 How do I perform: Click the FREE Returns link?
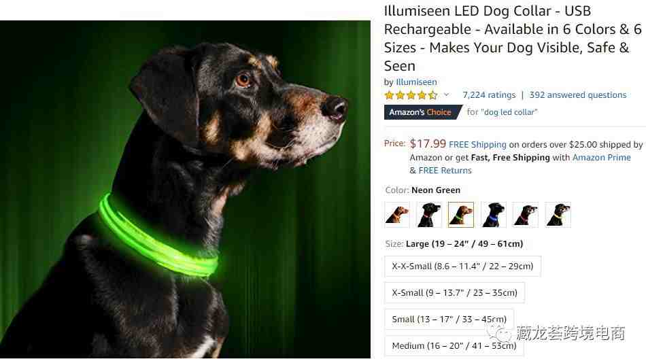(445, 171)
